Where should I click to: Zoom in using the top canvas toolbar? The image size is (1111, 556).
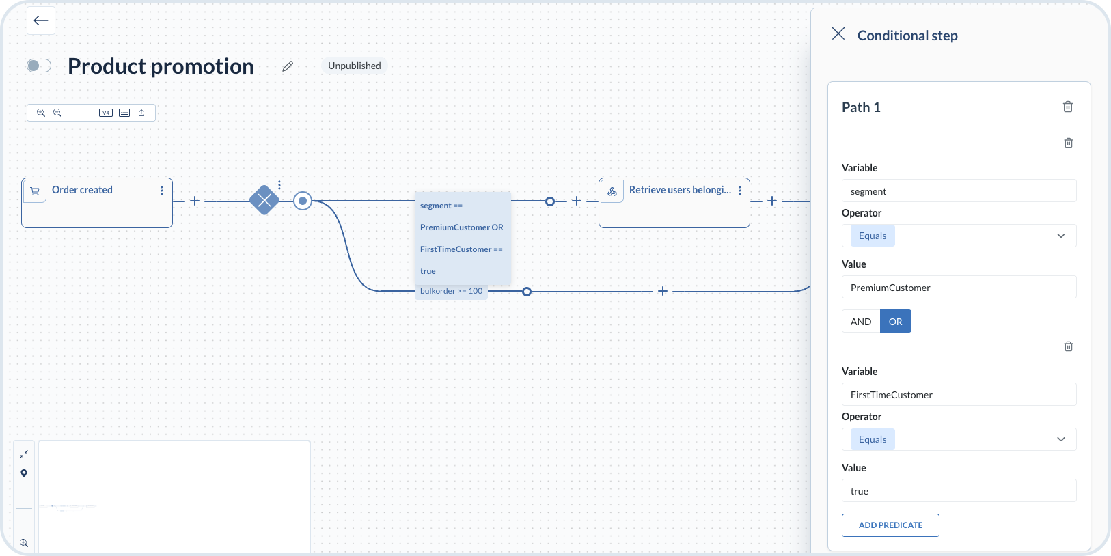click(41, 113)
